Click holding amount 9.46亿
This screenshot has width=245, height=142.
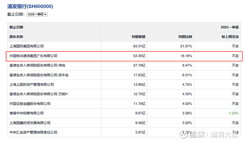click(x=140, y=123)
